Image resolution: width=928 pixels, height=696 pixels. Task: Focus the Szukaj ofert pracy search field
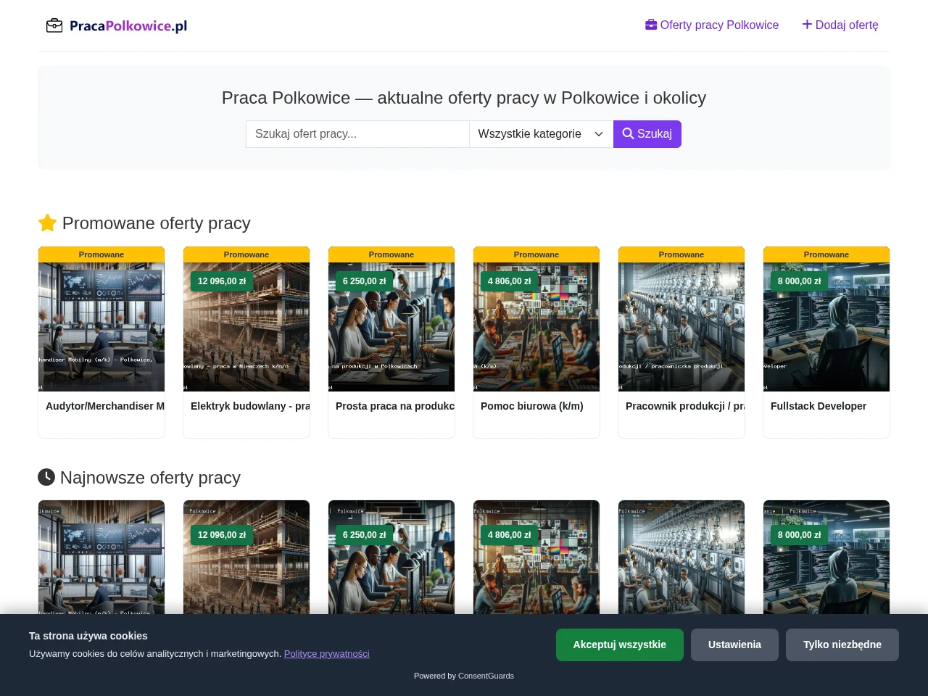tap(357, 134)
